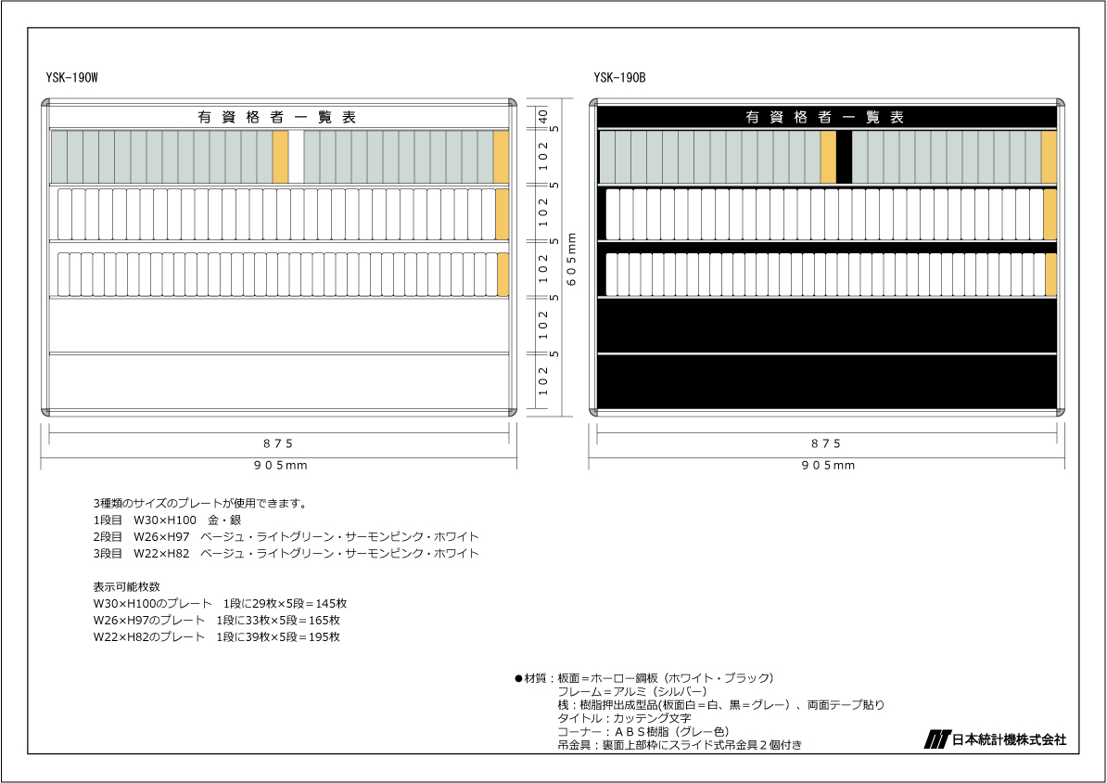Click the line 3種類のサイズのプレートが使用できます。

[200, 504]
